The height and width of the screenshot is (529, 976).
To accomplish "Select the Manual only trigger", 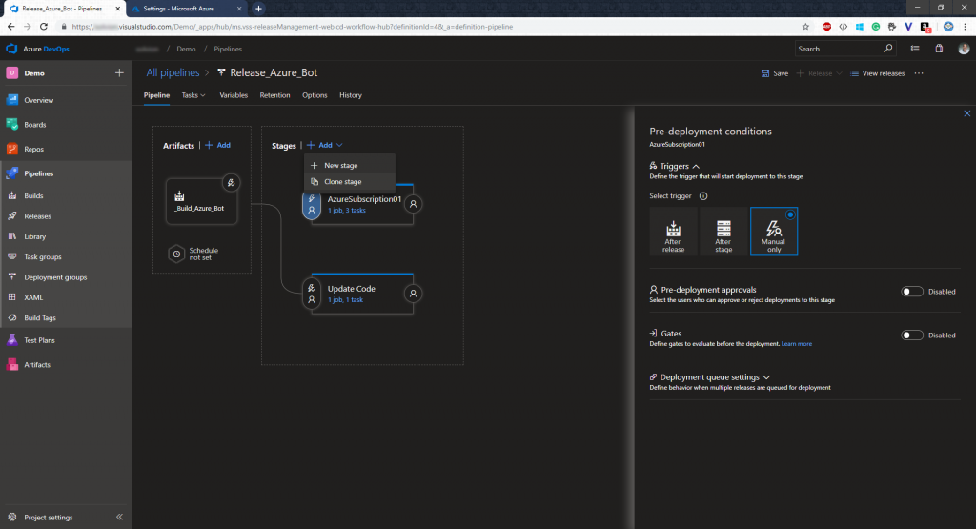I will pyautogui.click(x=774, y=232).
